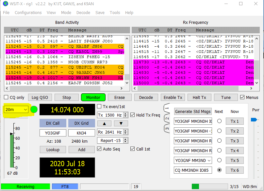This screenshot has width=264, height=191.
Task: Click the FT8 mode status indicator
Action: [65, 186]
